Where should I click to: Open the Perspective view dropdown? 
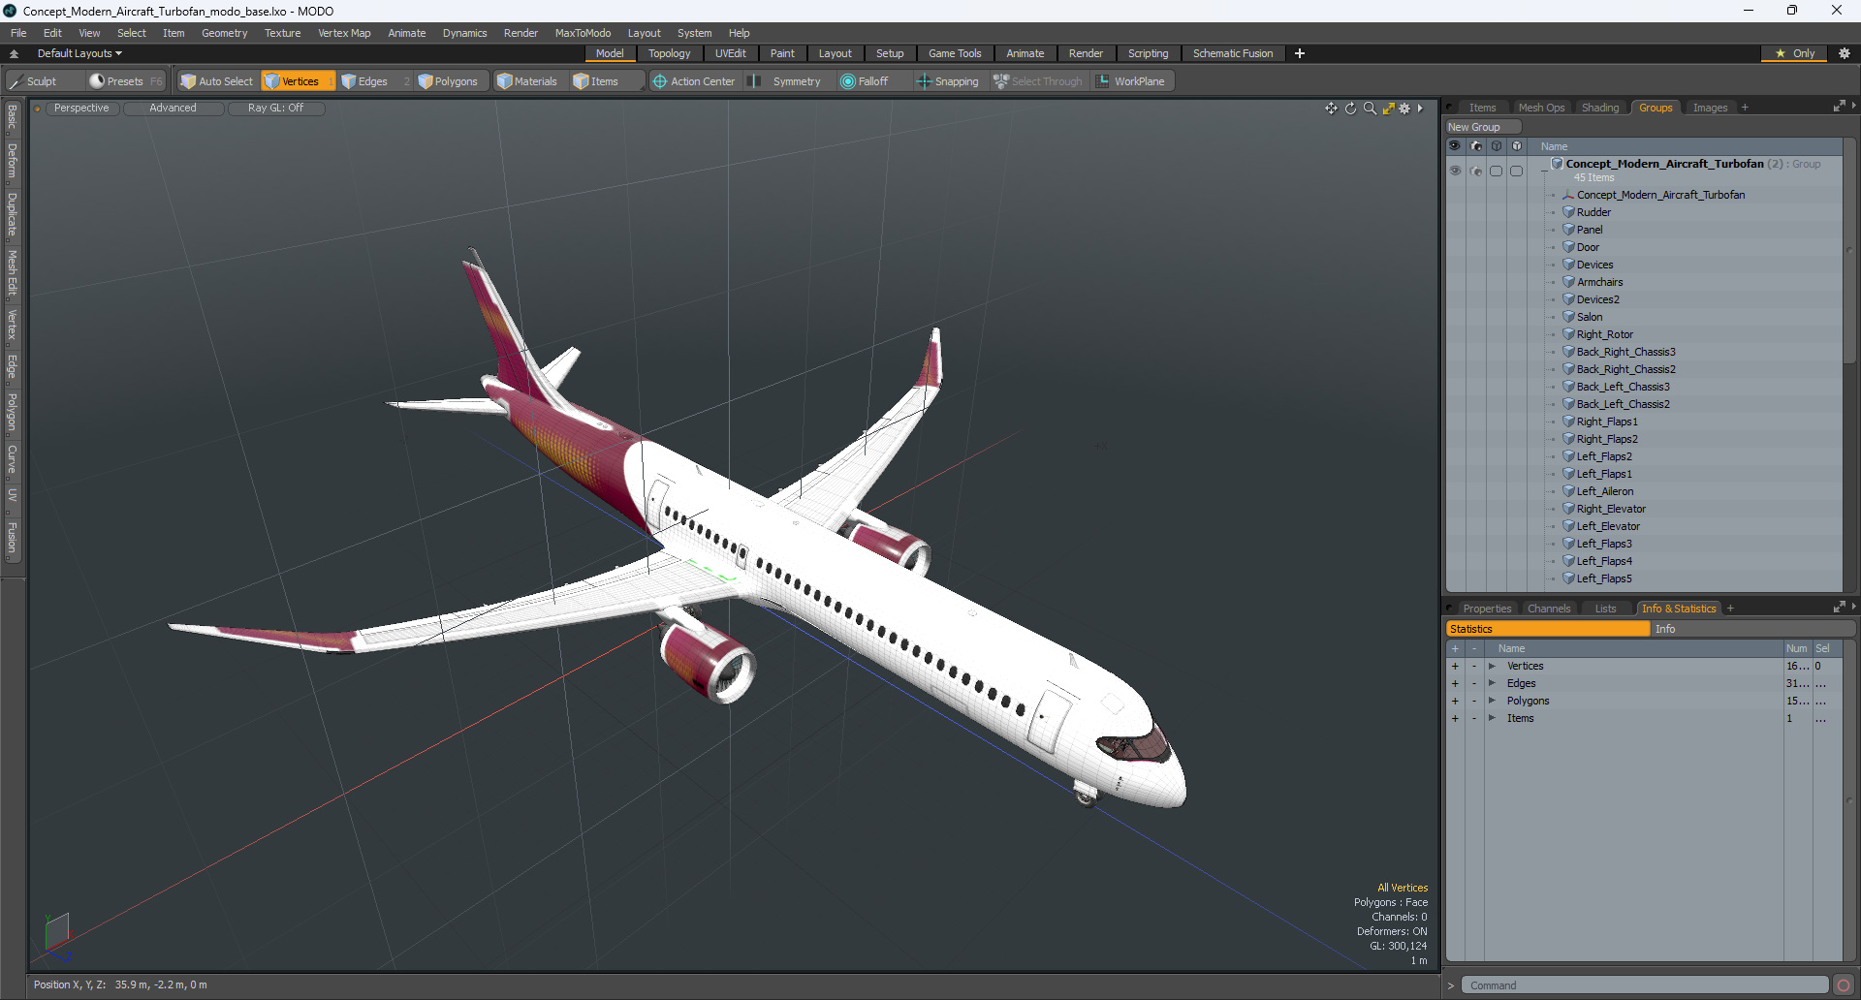click(81, 109)
